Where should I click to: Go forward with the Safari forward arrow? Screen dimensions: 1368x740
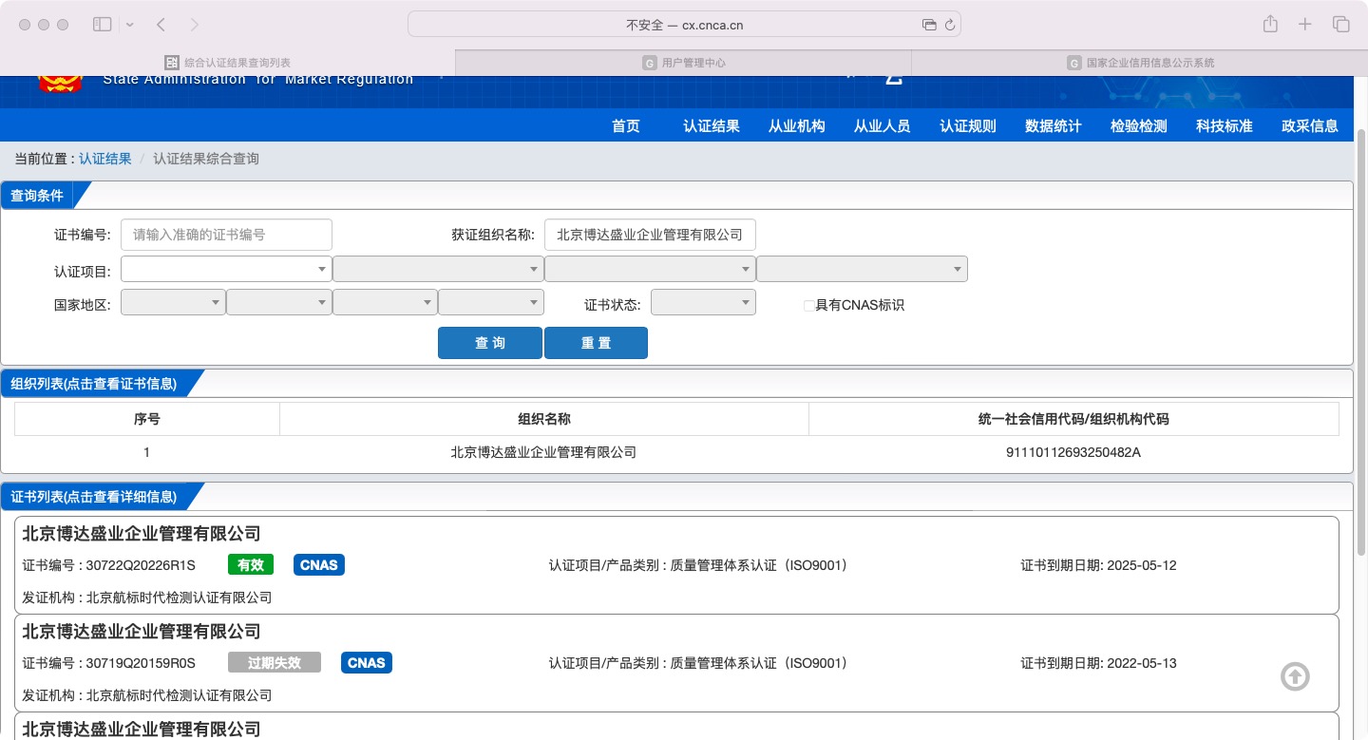pos(195,25)
